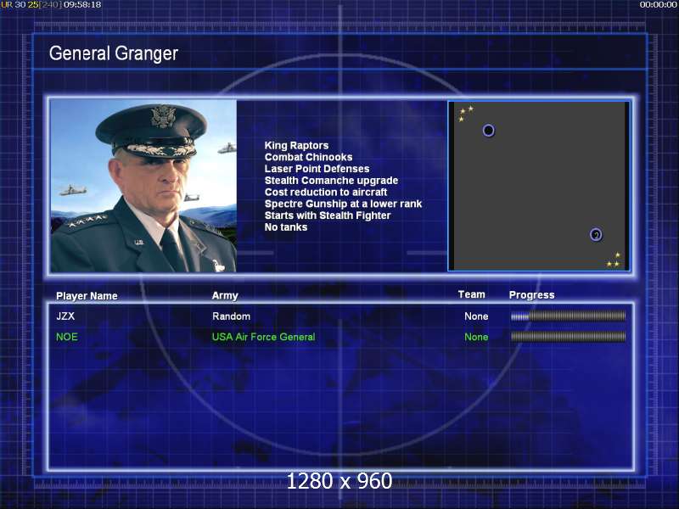Click 'Stealth Comanche upgrade' text

(331, 181)
